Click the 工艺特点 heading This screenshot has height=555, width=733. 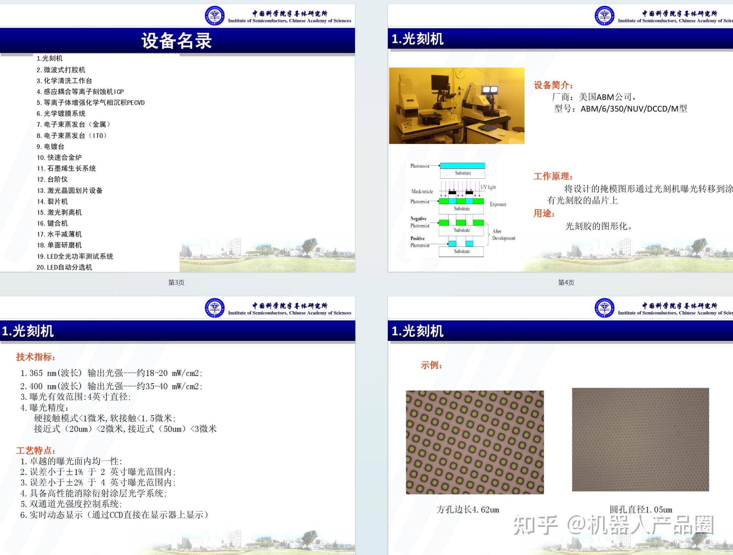click(x=36, y=450)
